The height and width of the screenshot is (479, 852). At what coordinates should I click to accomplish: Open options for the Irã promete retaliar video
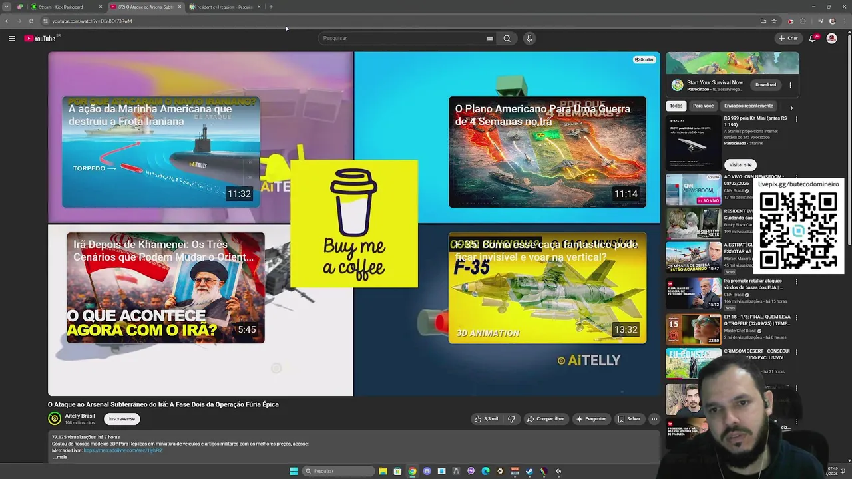tap(796, 282)
